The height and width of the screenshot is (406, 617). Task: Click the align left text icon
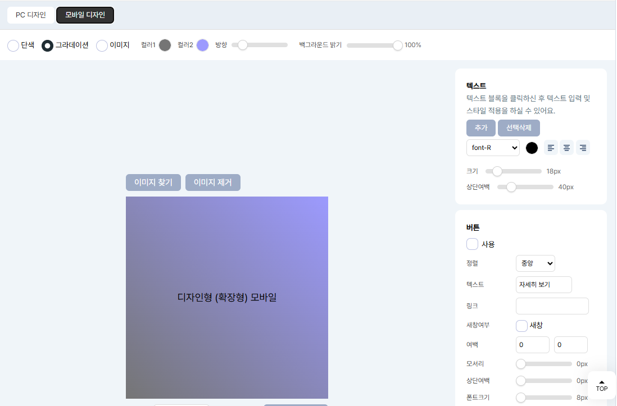[551, 148]
